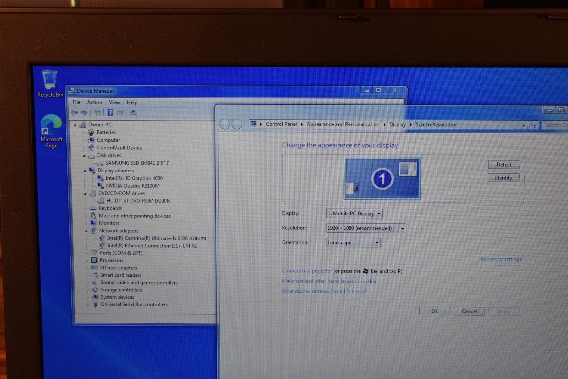Collapse the Owner-PC root node
The height and width of the screenshot is (379, 568).
tap(75, 125)
